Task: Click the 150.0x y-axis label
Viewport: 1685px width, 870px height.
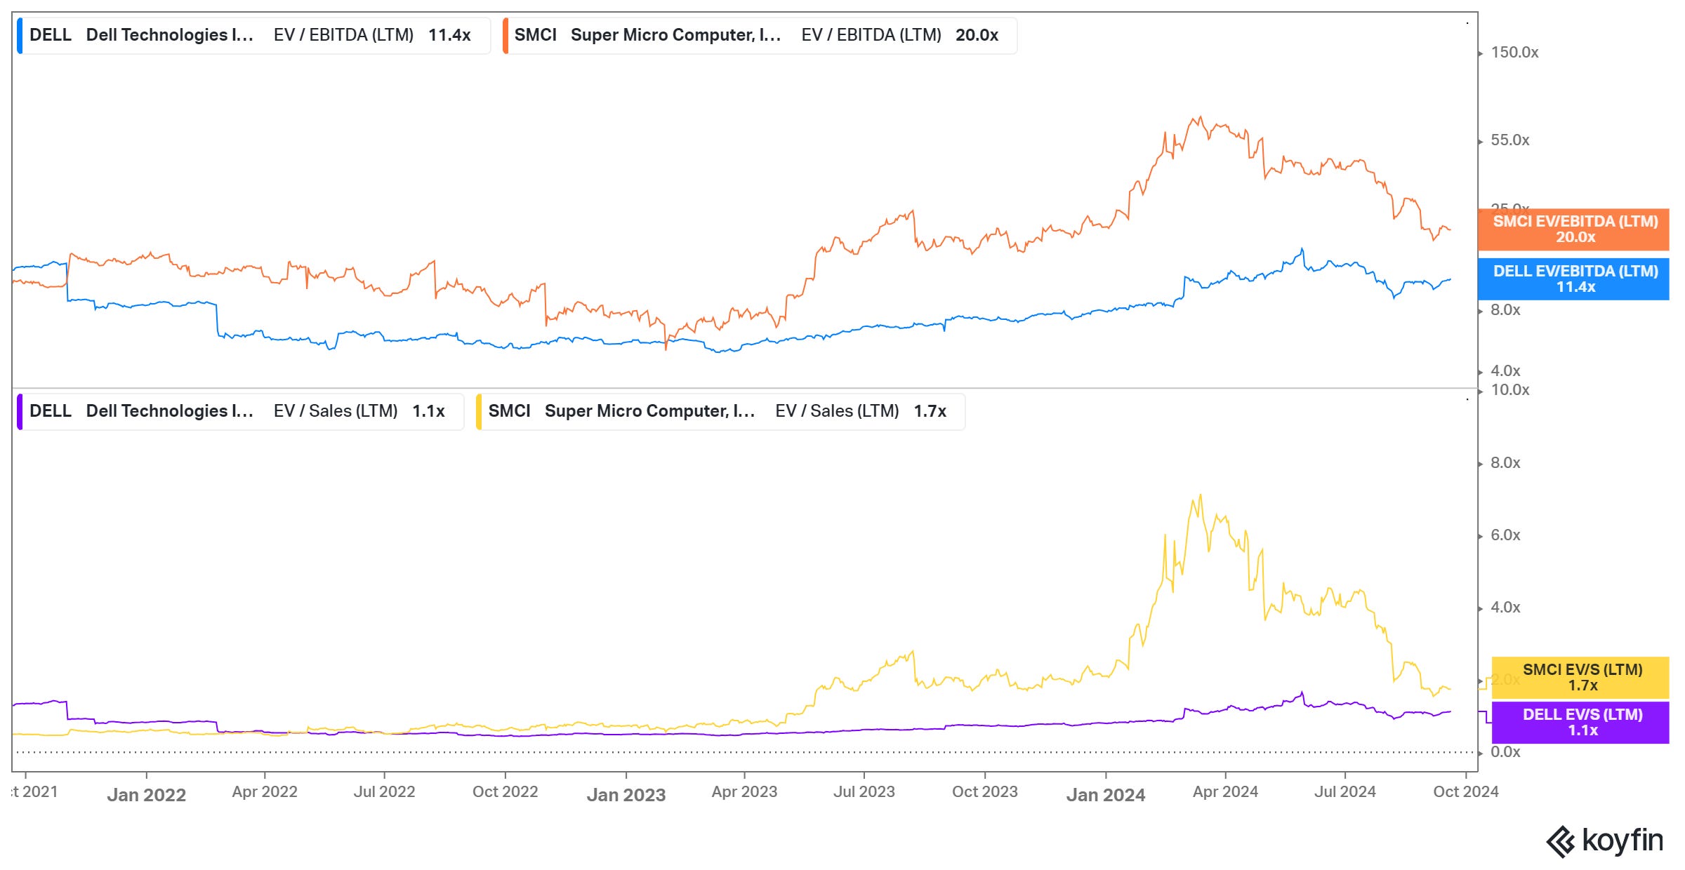Action: click(1514, 53)
